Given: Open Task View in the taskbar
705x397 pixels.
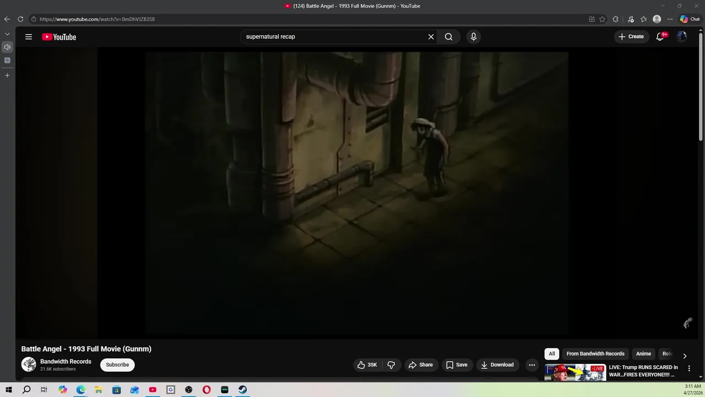Looking at the screenshot, I should point(44,390).
